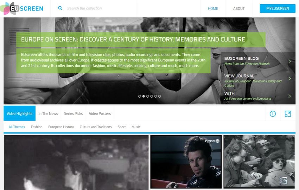Click the search magnifier icon

[60, 8]
